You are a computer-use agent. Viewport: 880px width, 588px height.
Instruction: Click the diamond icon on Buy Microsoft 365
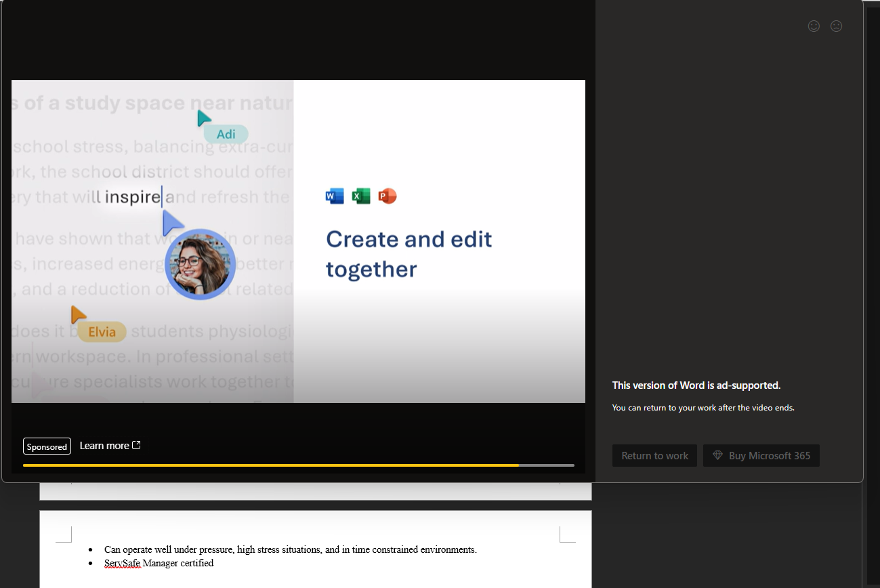717,455
